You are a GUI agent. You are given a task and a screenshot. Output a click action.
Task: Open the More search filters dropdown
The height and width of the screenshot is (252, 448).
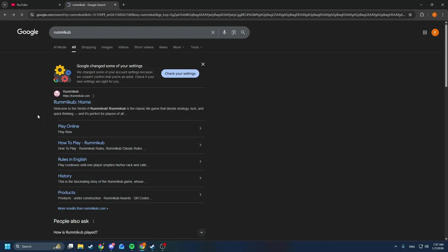click(178, 47)
